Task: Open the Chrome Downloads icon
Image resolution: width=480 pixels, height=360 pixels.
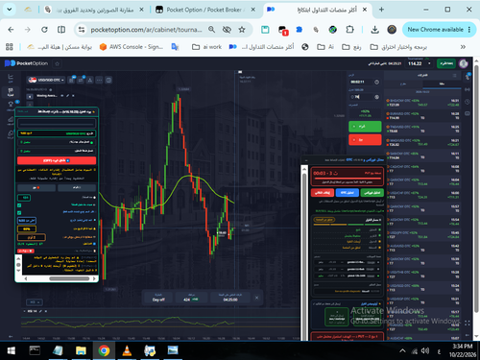Action: pos(374,30)
